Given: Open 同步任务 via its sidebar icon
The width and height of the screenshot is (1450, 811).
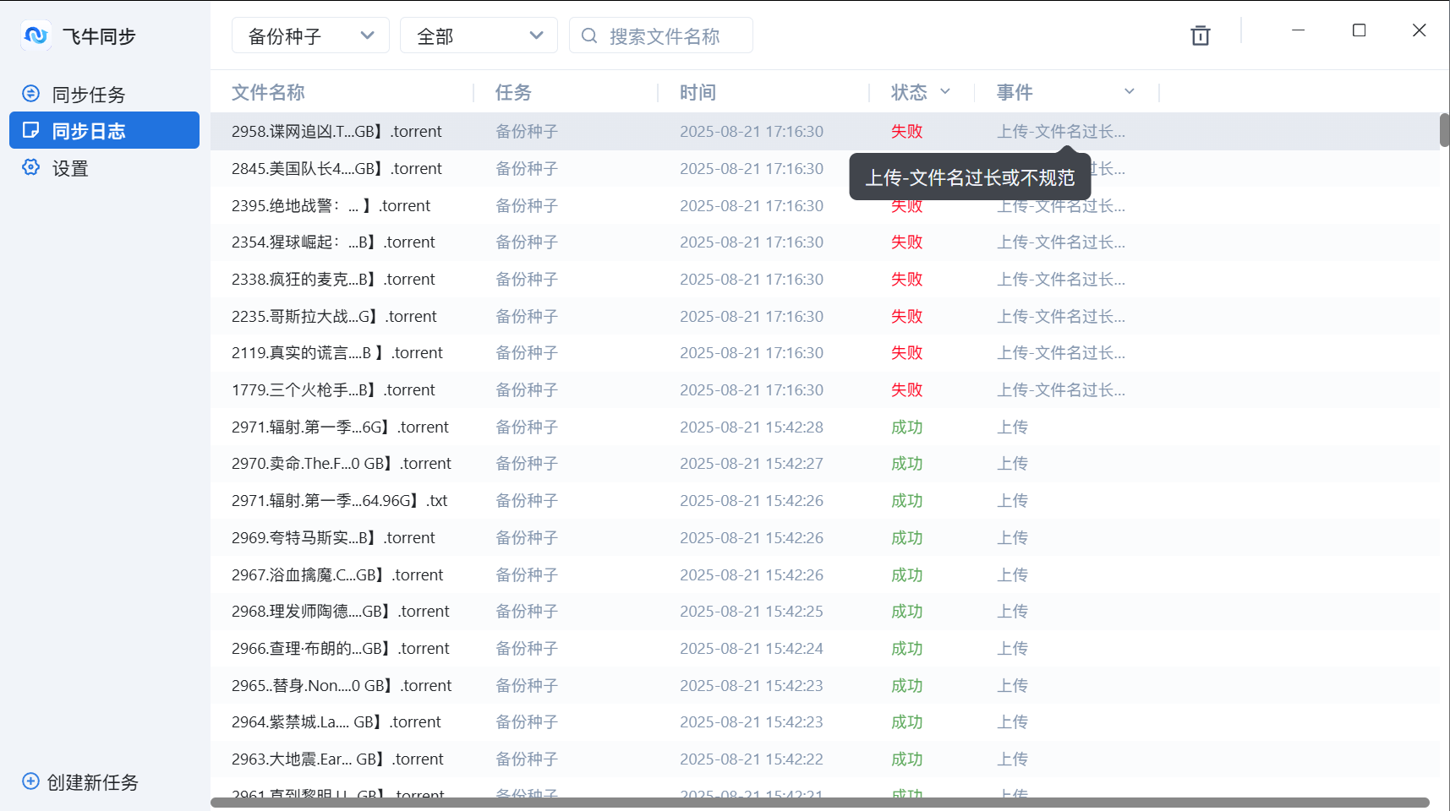Looking at the screenshot, I should [x=31, y=94].
